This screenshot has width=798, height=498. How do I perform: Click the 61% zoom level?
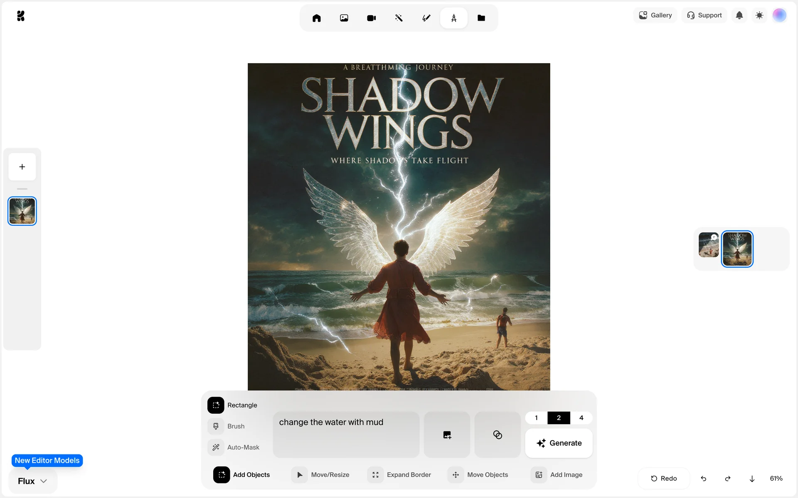776,478
